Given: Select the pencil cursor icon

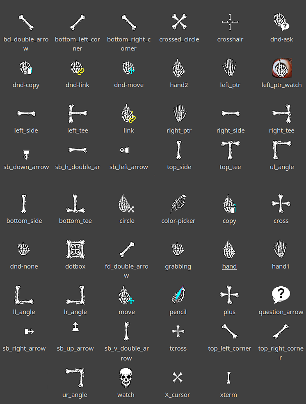Looking at the screenshot, I should (178, 295).
